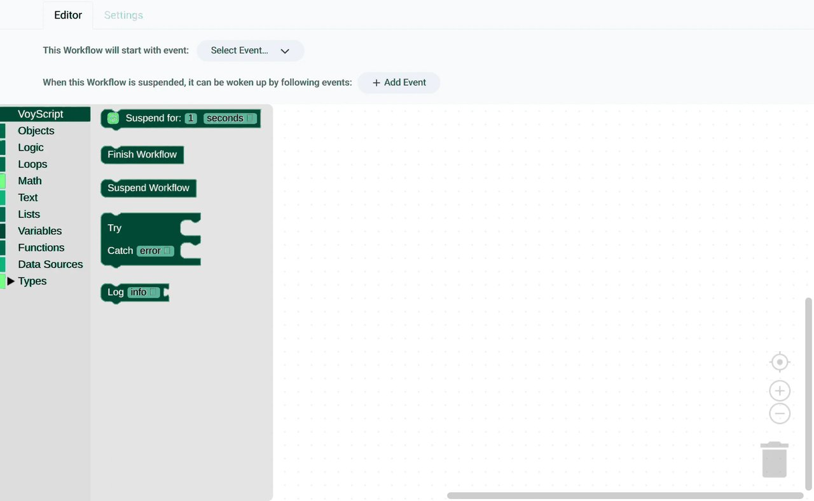The width and height of the screenshot is (814, 501).
Task: Zoom in using the plus icon
Action: coord(779,391)
